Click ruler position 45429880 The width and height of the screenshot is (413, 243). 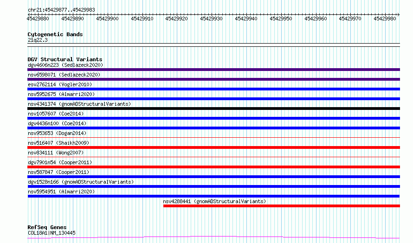pyautogui.click(x=38, y=19)
